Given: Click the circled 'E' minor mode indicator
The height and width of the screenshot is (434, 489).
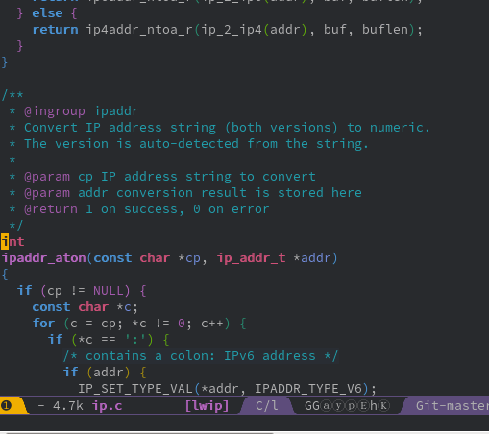Looking at the screenshot, I should point(364,406).
